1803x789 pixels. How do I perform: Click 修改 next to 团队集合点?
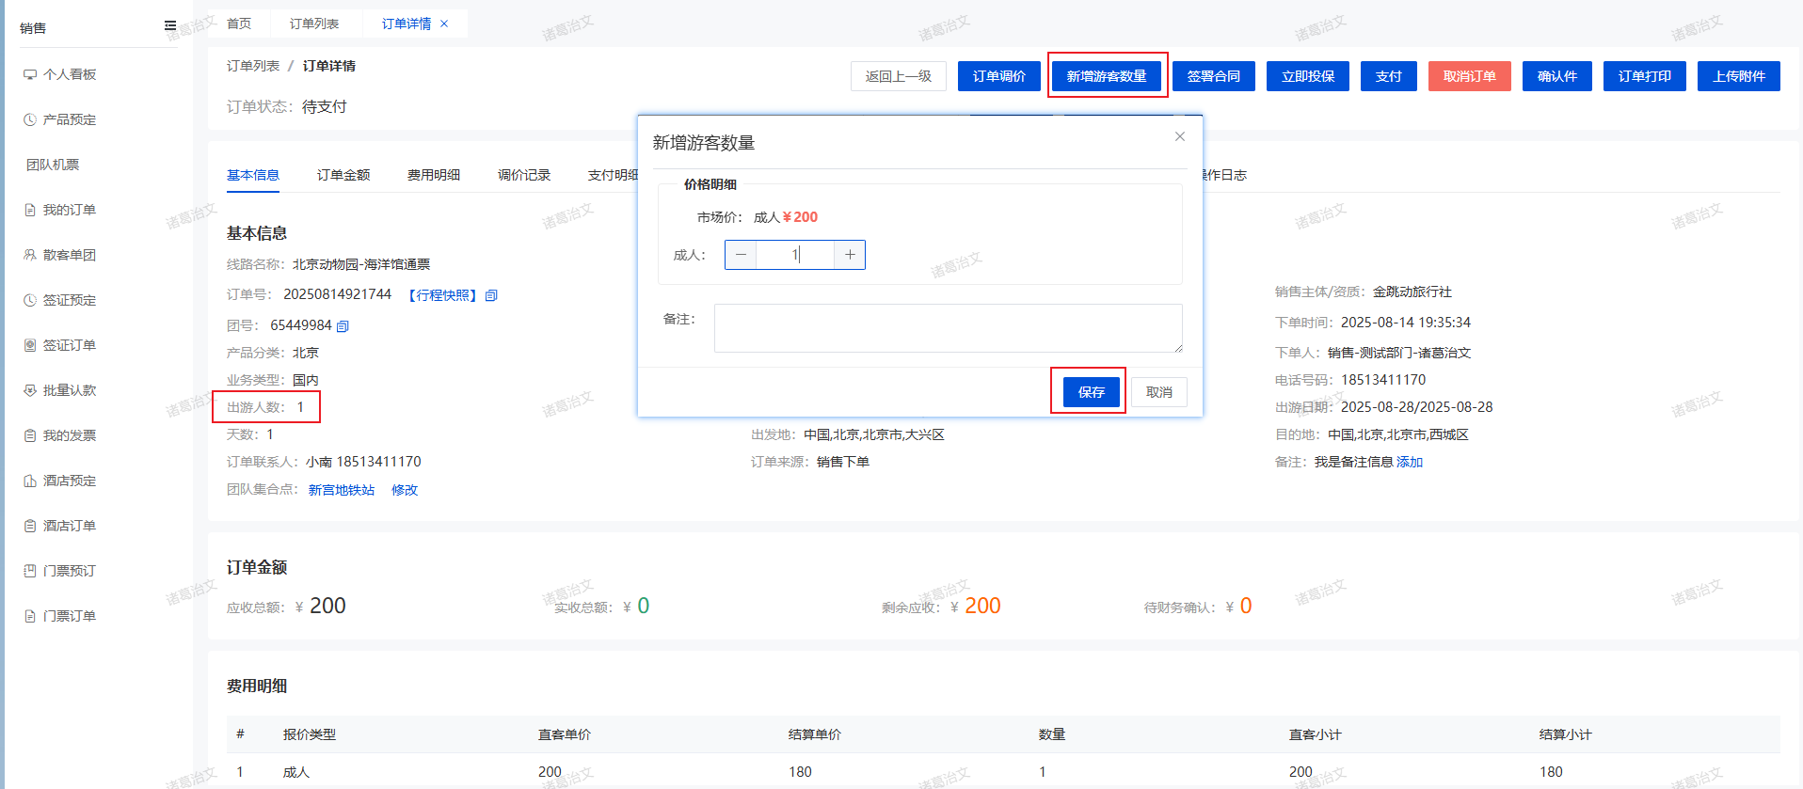point(405,490)
